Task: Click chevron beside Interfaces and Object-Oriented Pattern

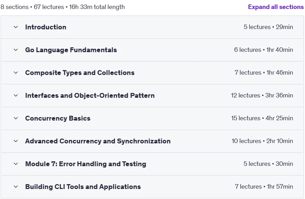Action: pyautogui.click(x=16, y=95)
